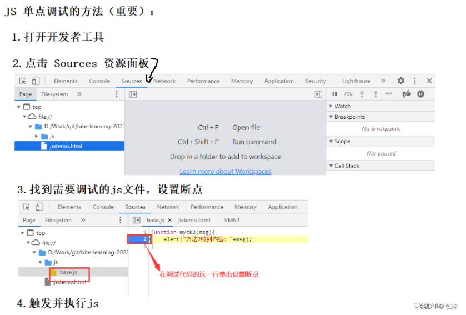Show more navigator tabs in the Lighthouse DevTools panel
The width and height of the screenshot is (466, 315).
coord(79,94)
